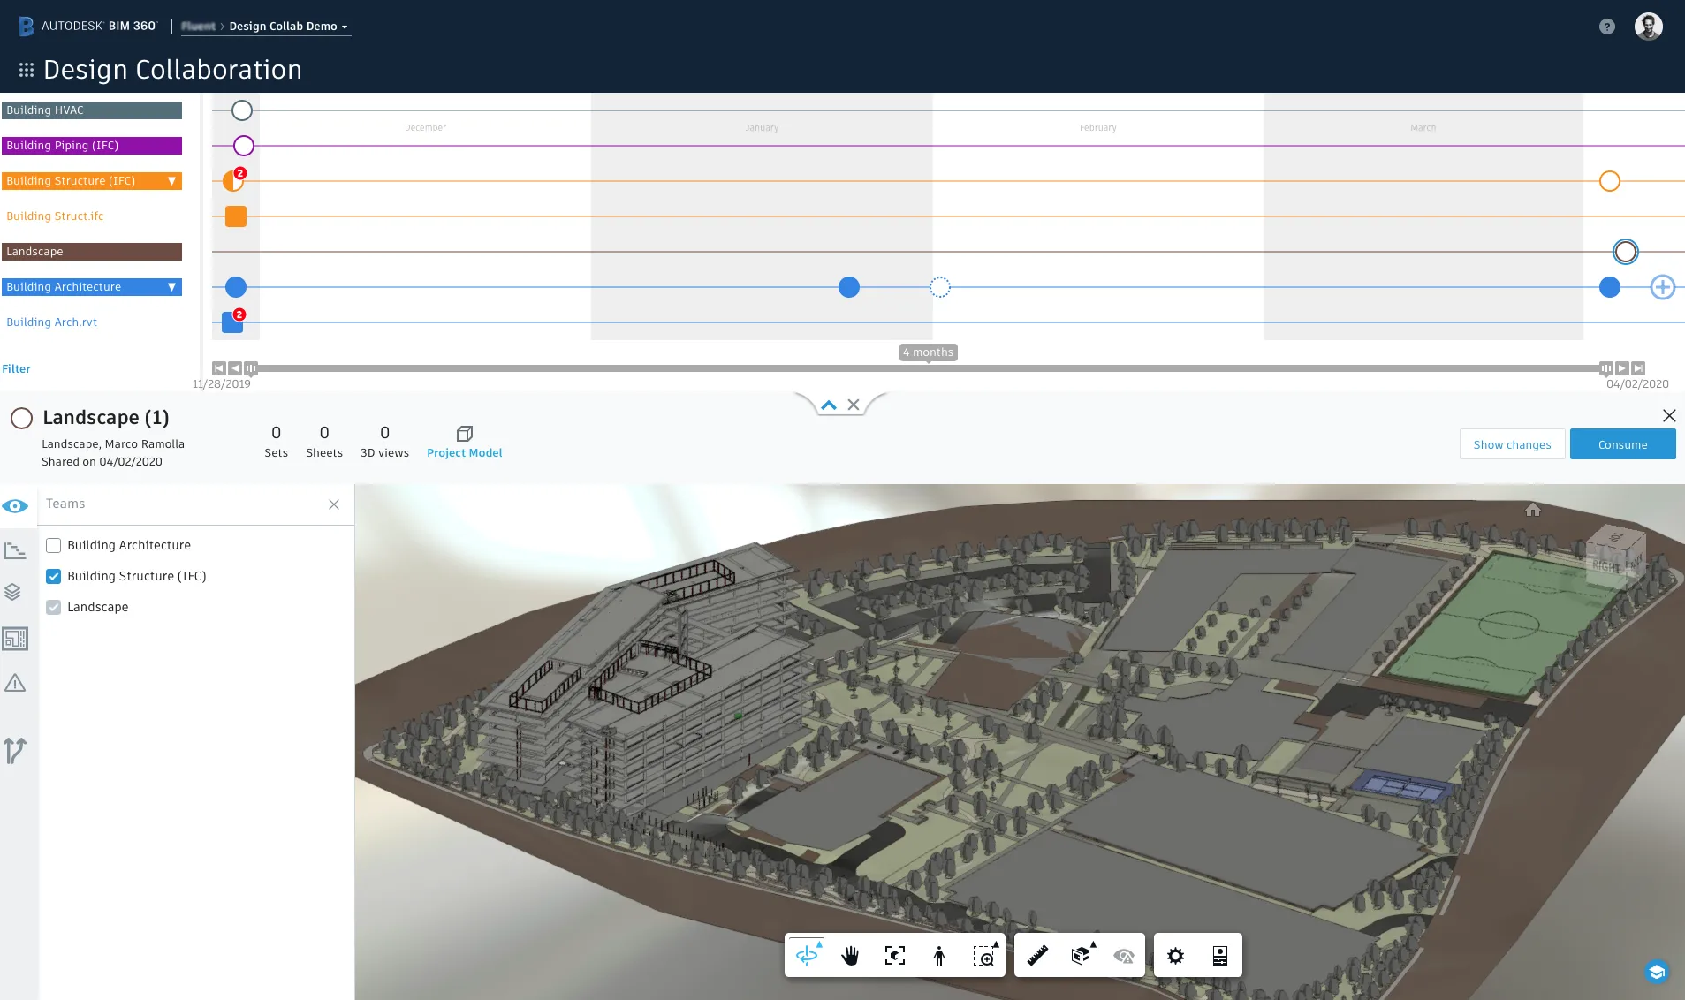
Task: Select the Pan tool in the viewer
Action: tap(851, 955)
